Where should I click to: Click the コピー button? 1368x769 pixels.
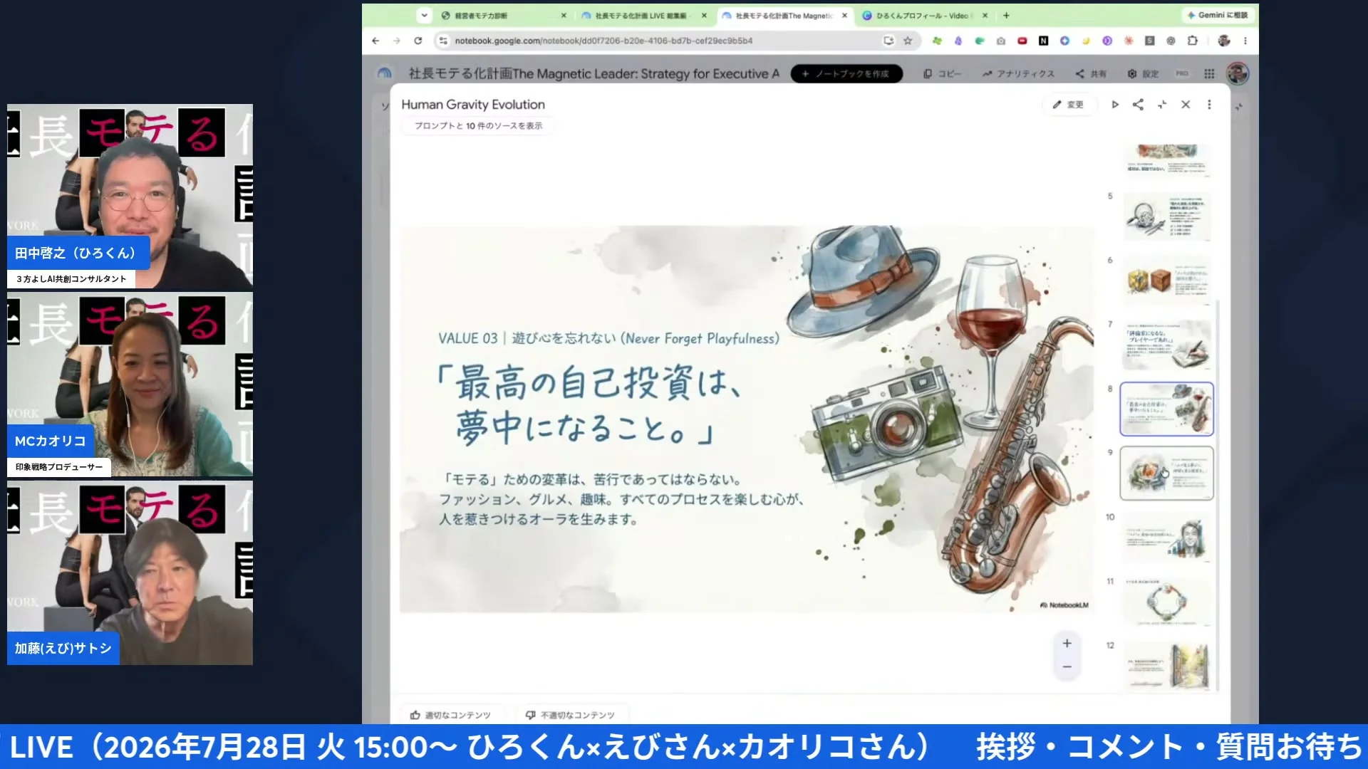[942, 73]
